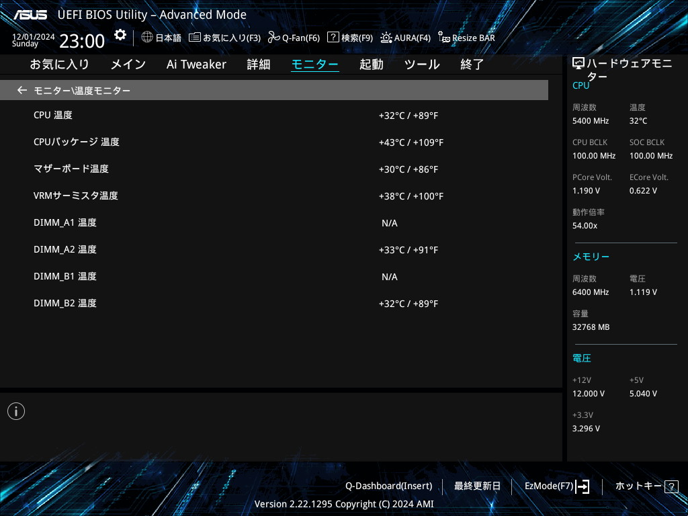688x516 pixels.
Task: Click the +43°C / +109°F value
Action: point(411,142)
